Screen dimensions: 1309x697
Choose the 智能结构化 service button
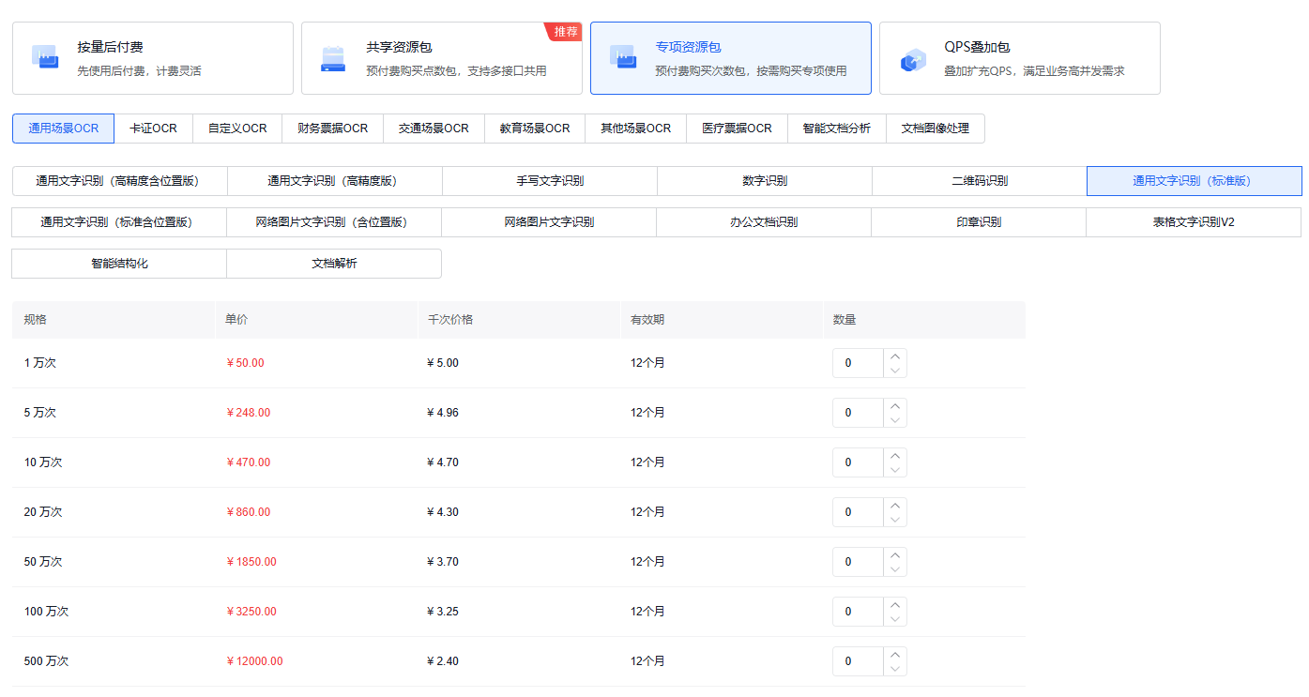pyautogui.click(x=119, y=264)
